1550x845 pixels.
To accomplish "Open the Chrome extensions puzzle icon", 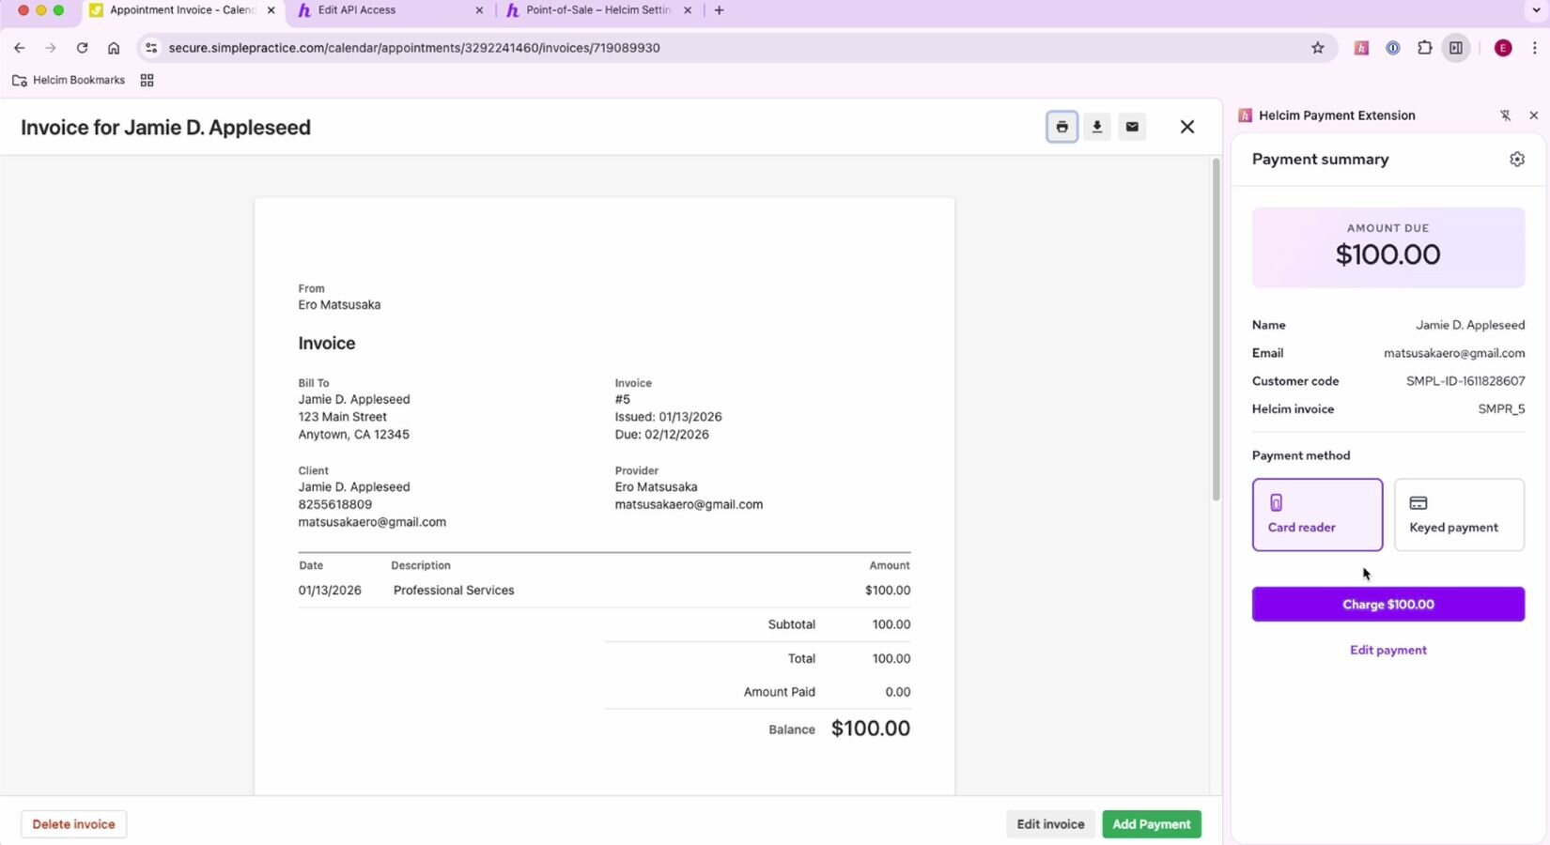I will click(1424, 48).
